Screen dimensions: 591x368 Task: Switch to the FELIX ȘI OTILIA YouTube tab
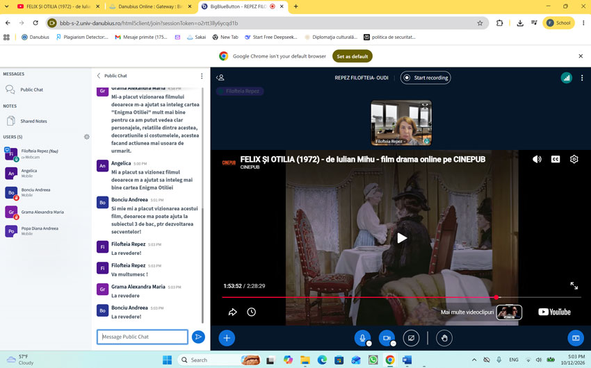click(58, 6)
